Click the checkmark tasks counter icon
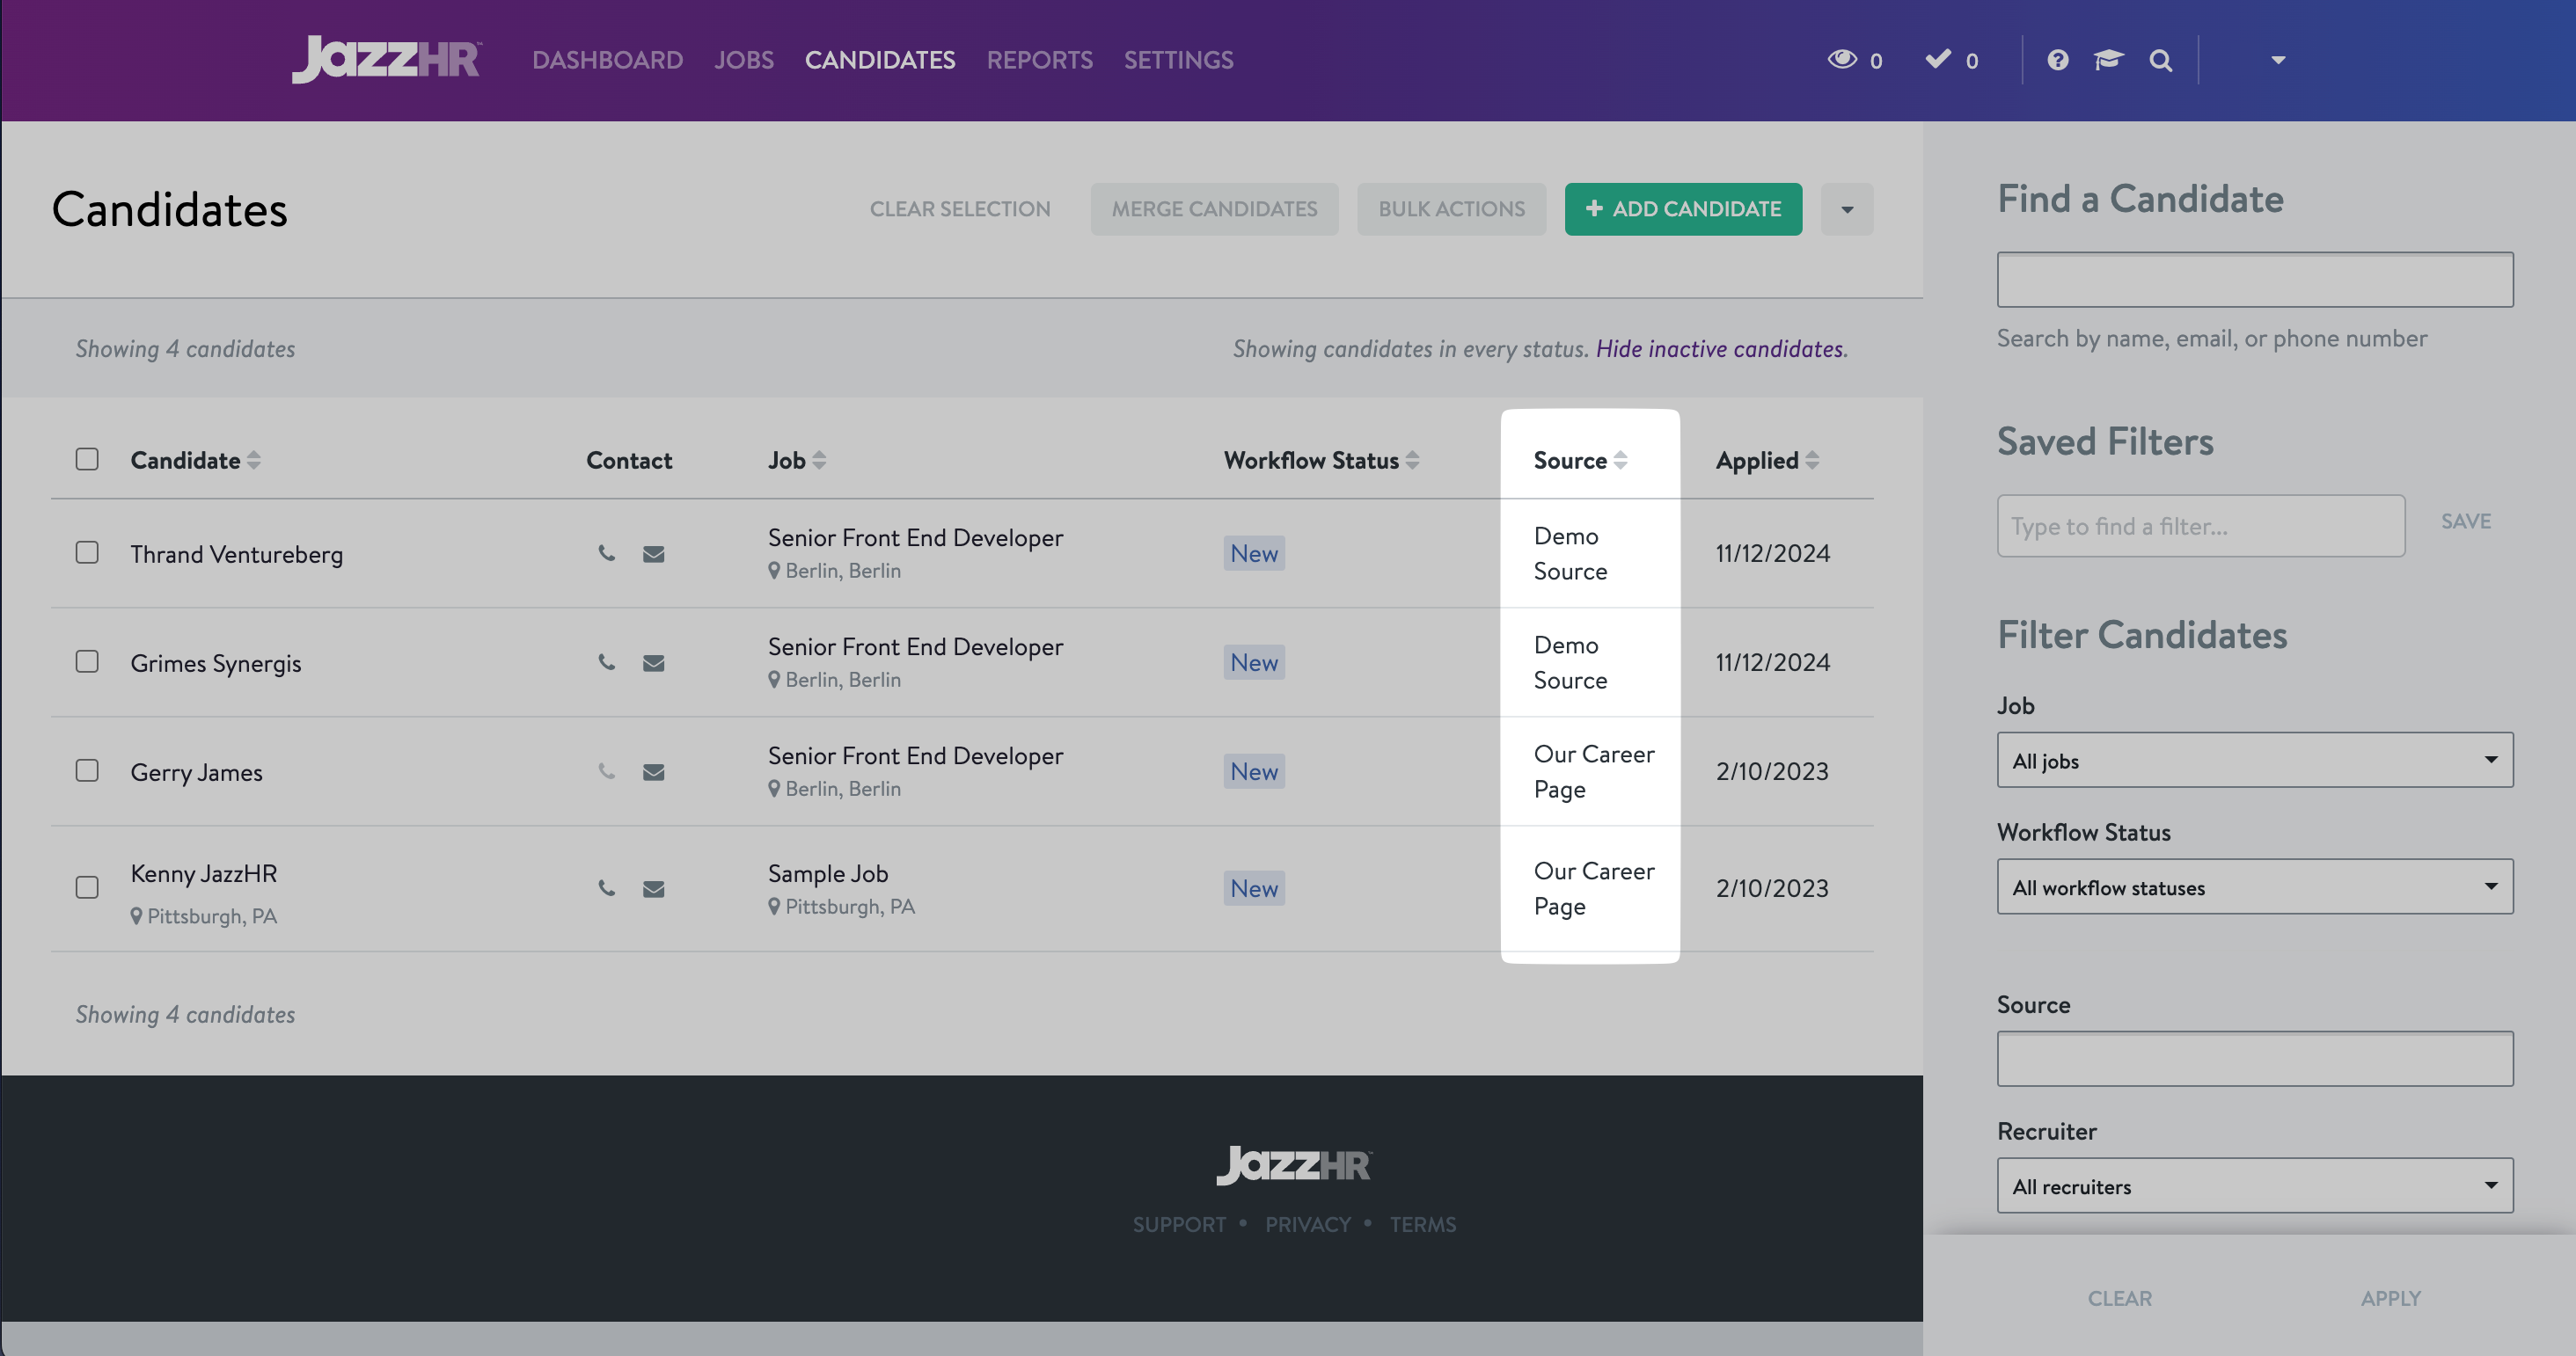 pos(1938,59)
